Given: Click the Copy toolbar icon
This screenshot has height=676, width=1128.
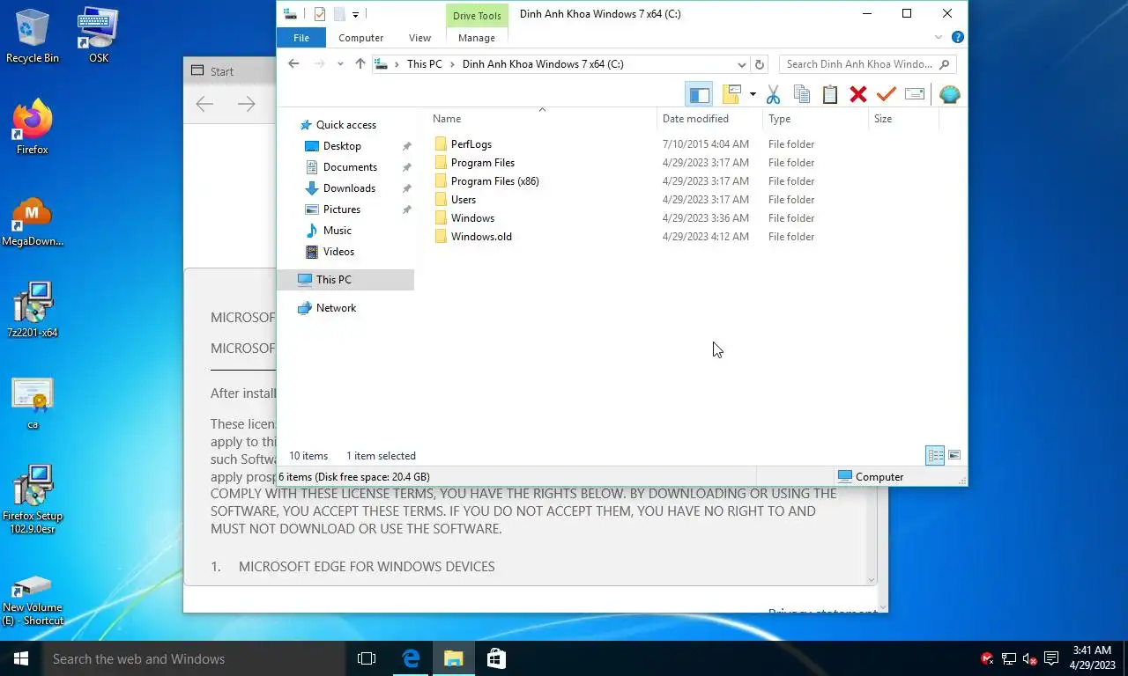Looking at the screenshot, I should [x=802, y=94].
